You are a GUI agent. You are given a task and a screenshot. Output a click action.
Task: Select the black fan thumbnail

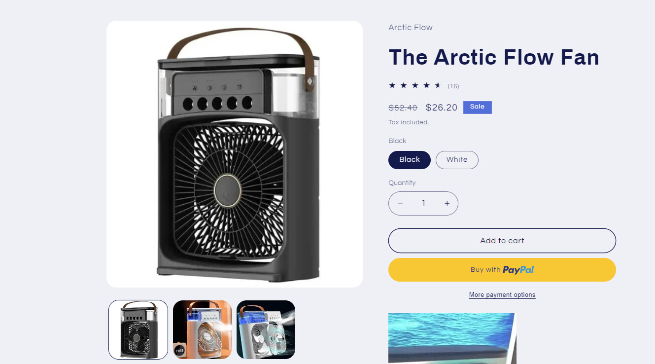click(138, 329)
